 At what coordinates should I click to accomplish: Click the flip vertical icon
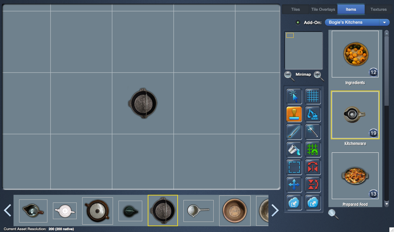coord(313,185)
